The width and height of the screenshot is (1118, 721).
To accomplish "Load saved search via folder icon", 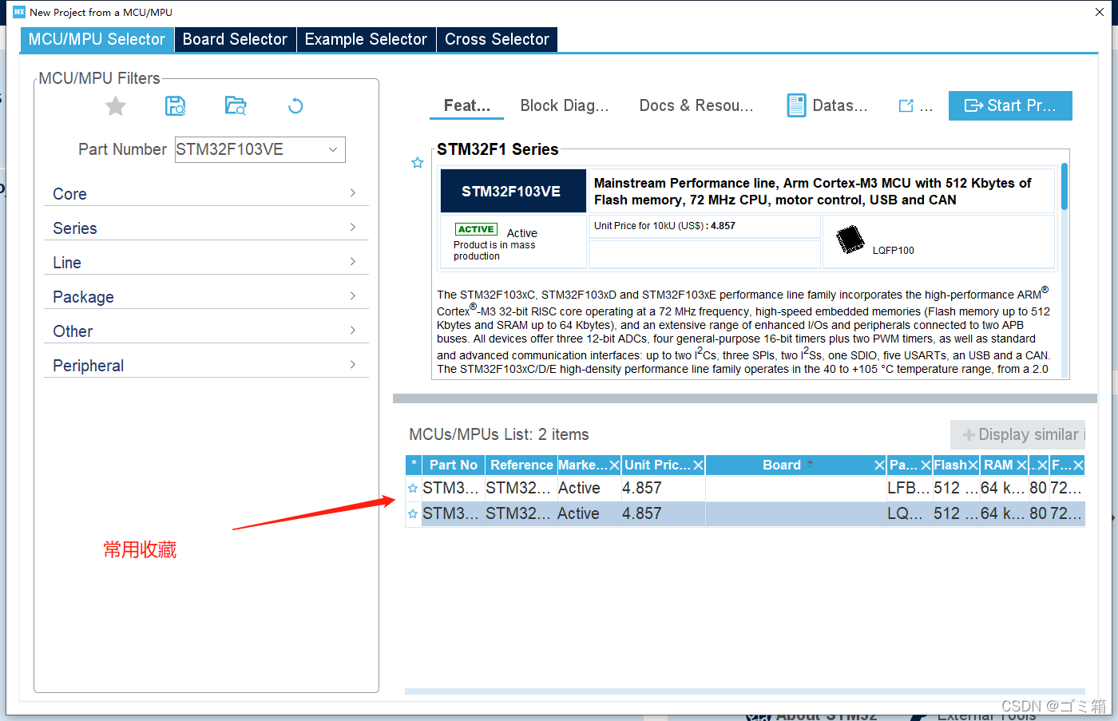I will pyautogui.click(x=236, y=105).
